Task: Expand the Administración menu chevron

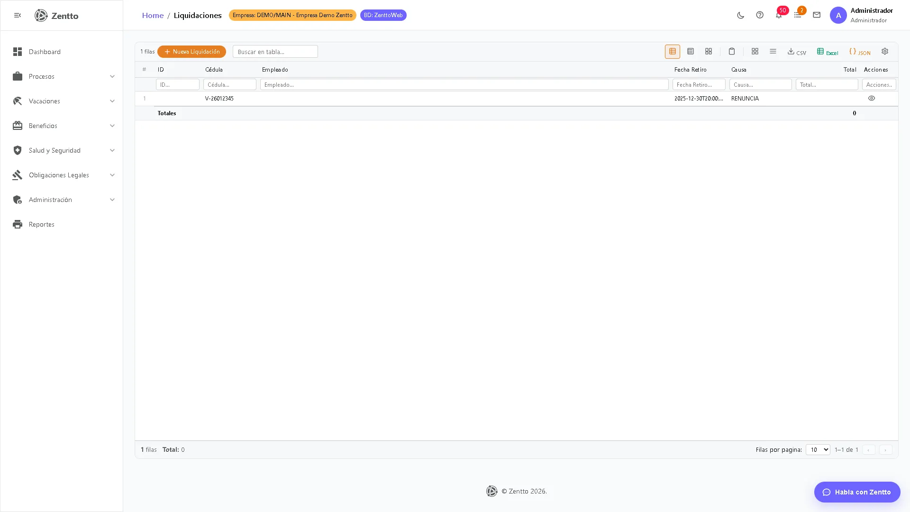Action: tap(112, 200)
